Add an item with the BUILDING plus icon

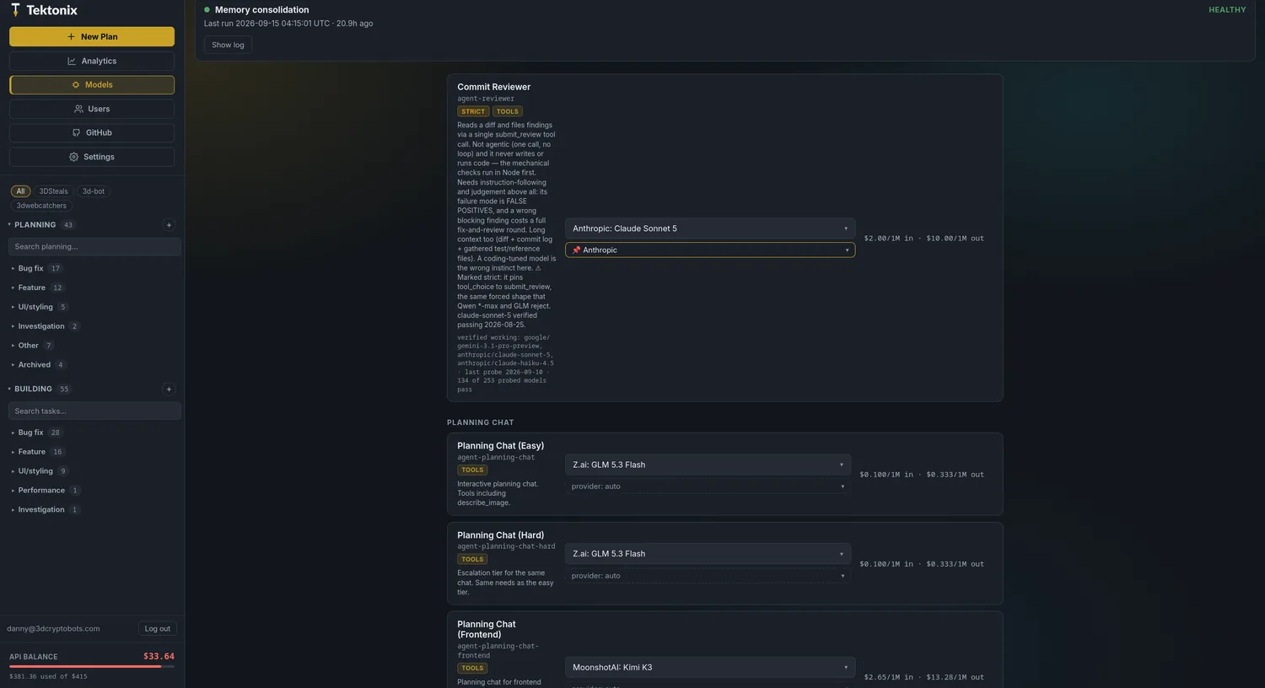(x=169, y=390)
